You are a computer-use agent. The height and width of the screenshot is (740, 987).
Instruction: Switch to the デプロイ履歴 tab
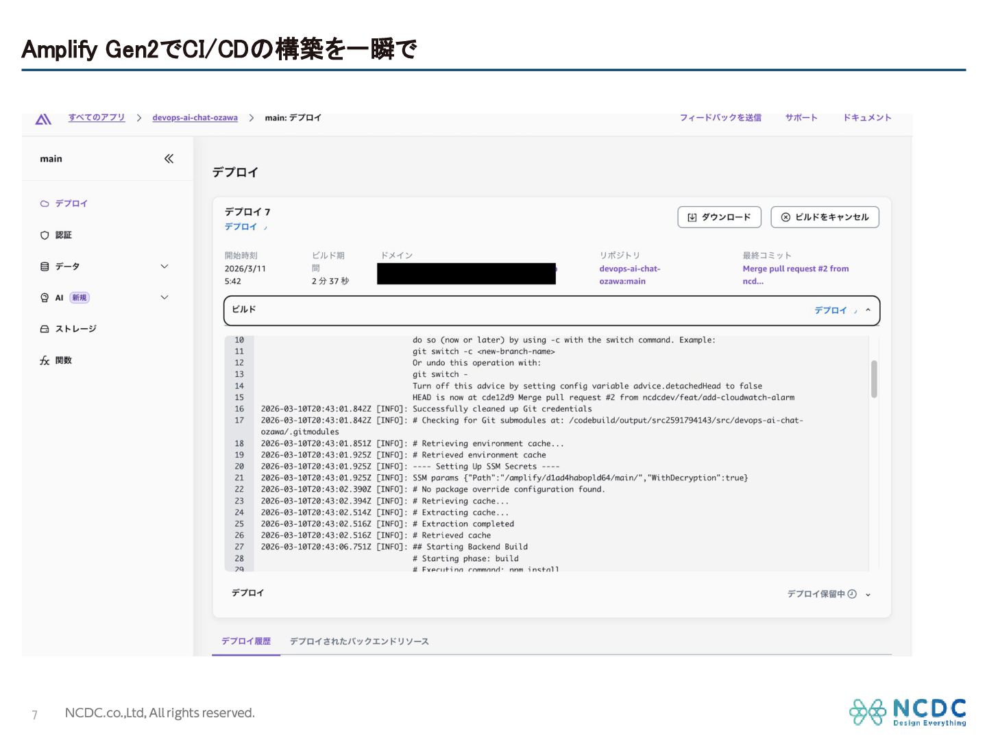pyautogui.click(x=246, y=641)
